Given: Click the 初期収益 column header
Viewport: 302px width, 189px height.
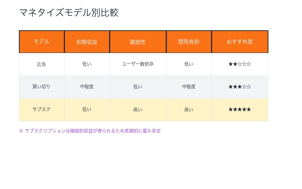Looking at the screenshot, I should click(x=87, y=42).
